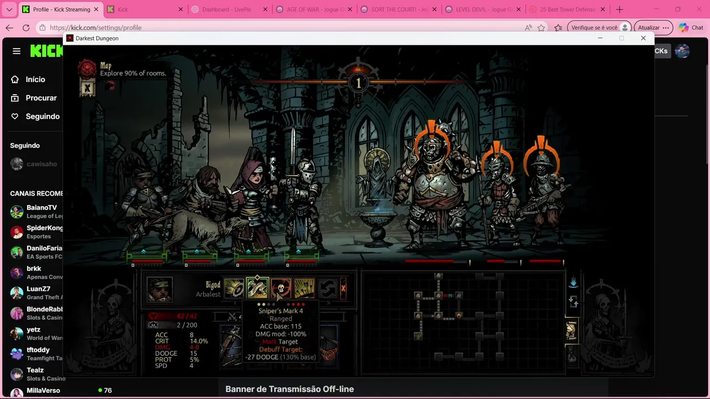Switch to the Kick browser tab
Screen dimensions: 710x399
click(x=144, y=9)
